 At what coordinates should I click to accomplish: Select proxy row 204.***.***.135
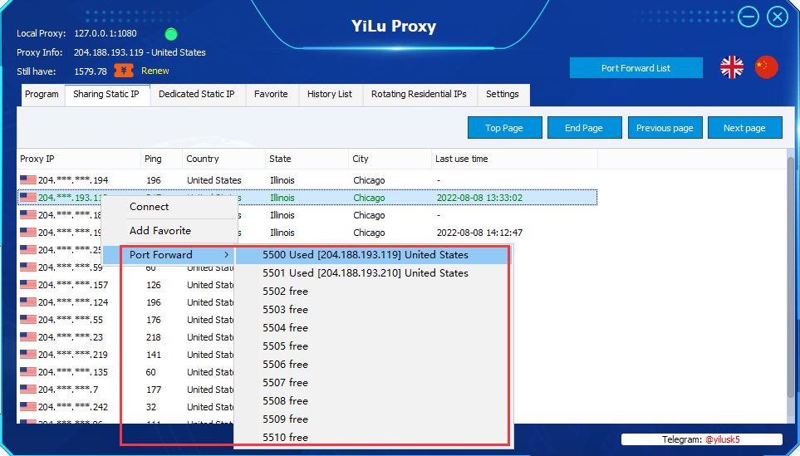click(x=125, y=372)
